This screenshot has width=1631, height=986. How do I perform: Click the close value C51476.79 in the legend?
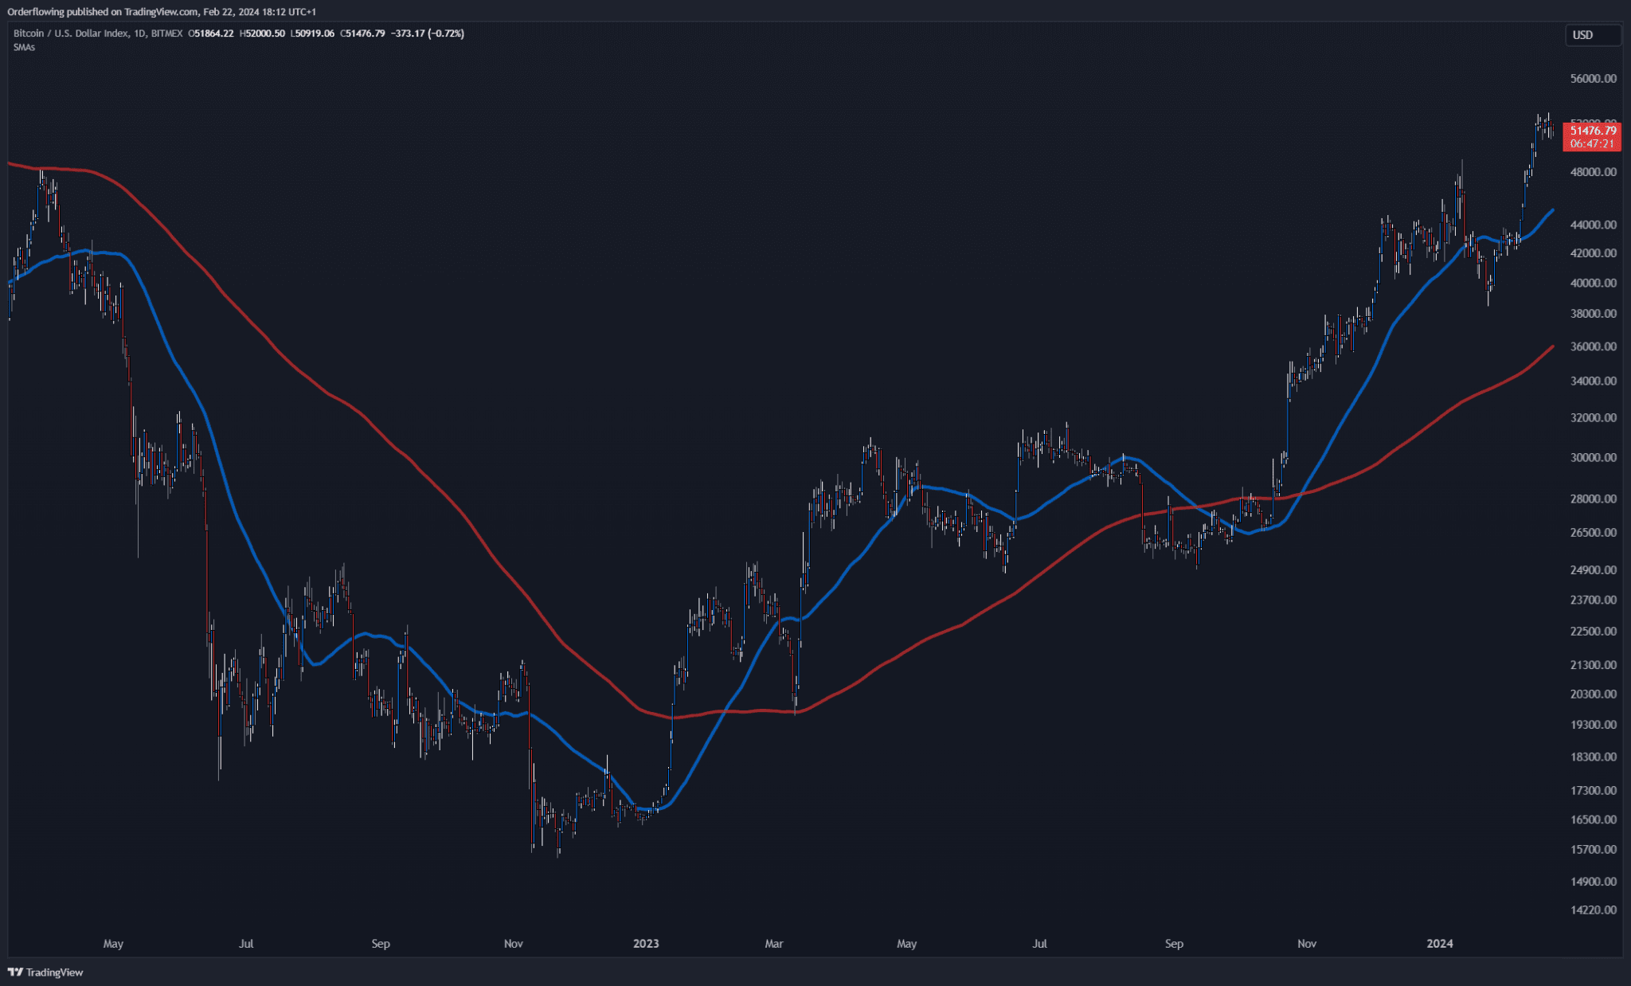click(x=363, y=34)
